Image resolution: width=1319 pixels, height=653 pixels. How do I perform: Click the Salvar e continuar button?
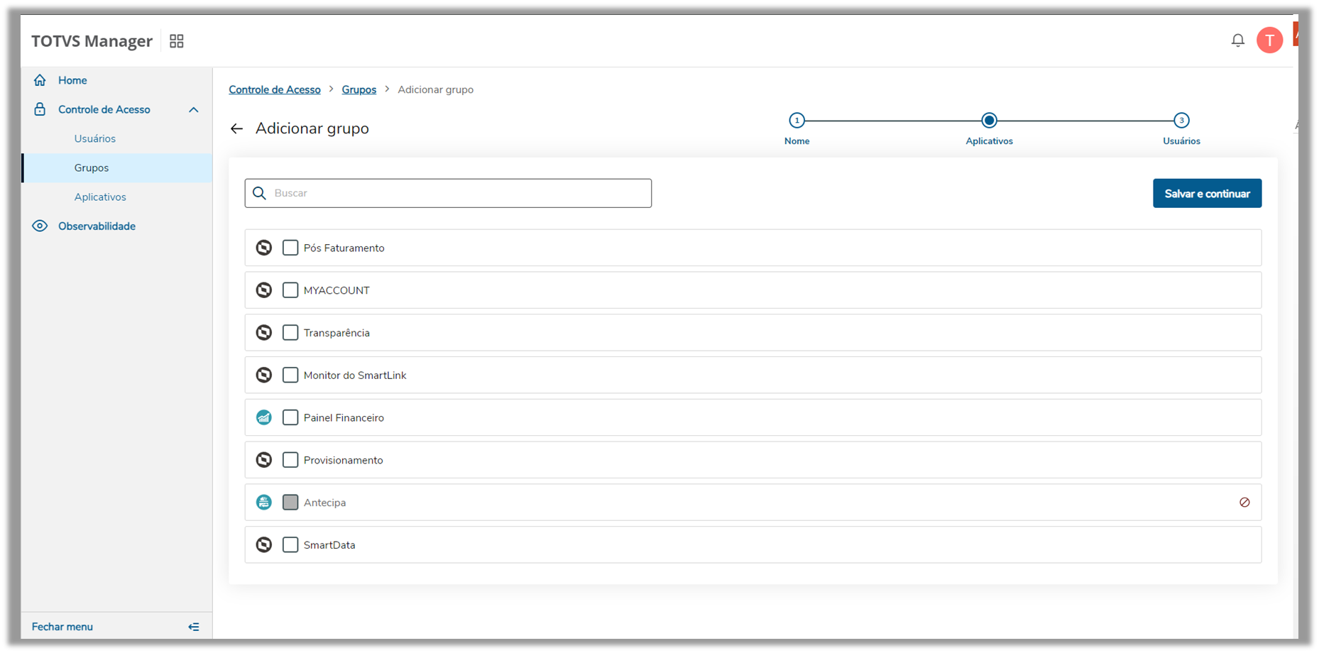[1207, 193]
